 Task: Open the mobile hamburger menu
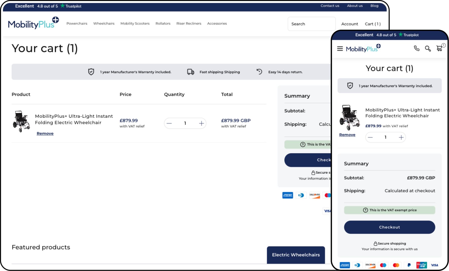pos(340,49)
